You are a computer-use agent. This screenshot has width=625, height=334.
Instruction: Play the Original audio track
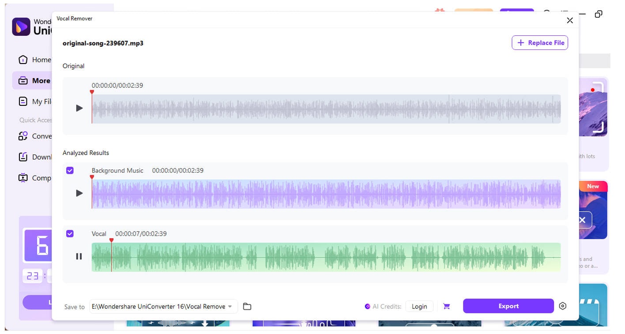point(79,108)
